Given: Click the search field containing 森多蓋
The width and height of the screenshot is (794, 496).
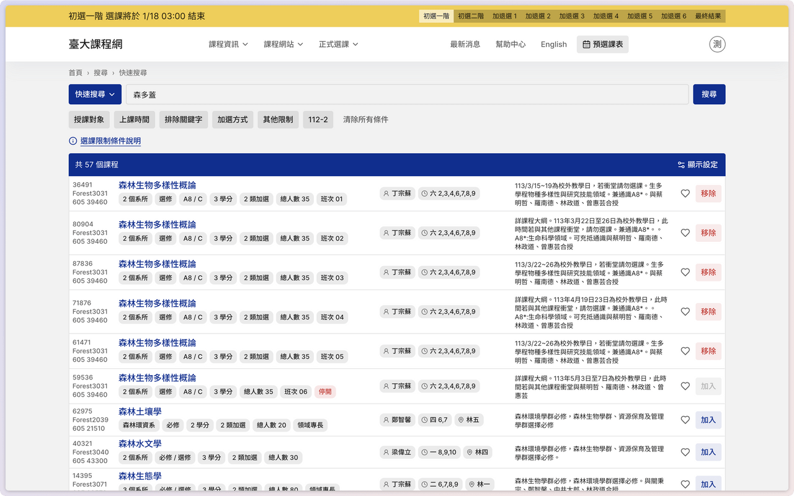Looking at the screenshot, I should click(407, 94).
